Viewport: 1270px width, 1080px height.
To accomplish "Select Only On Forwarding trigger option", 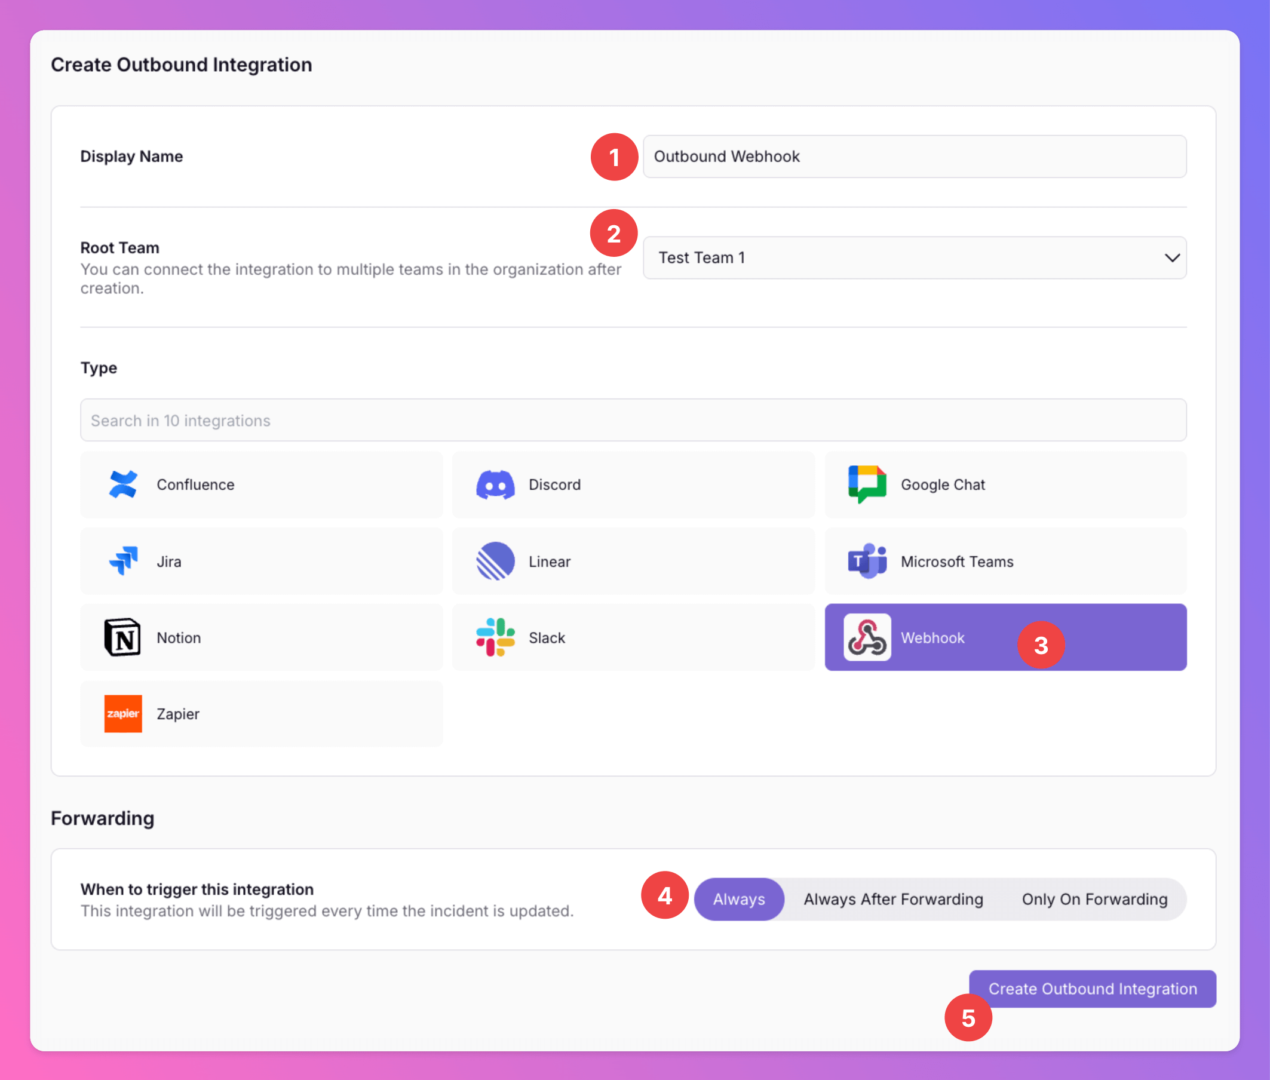I will point(1094,899).
